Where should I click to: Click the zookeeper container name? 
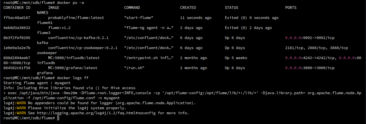click(47, 53)
